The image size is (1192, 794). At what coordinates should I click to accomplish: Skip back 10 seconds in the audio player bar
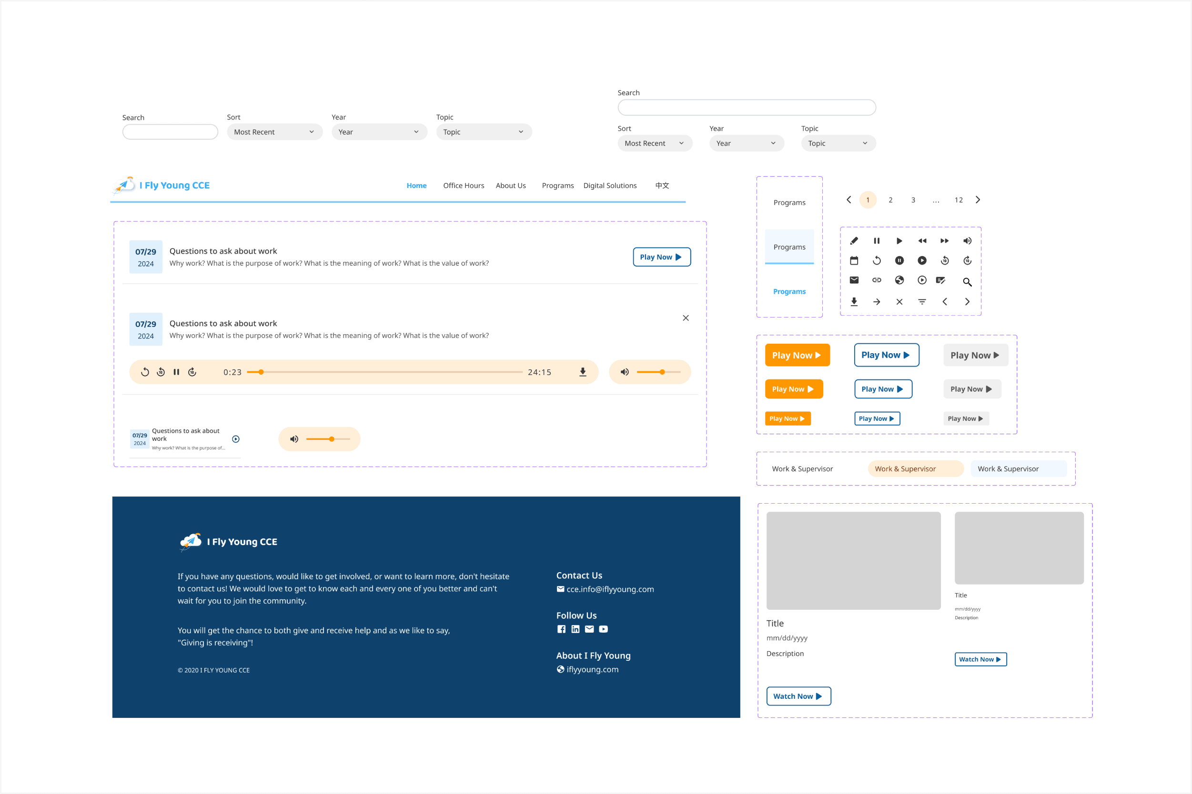[161, 372]
